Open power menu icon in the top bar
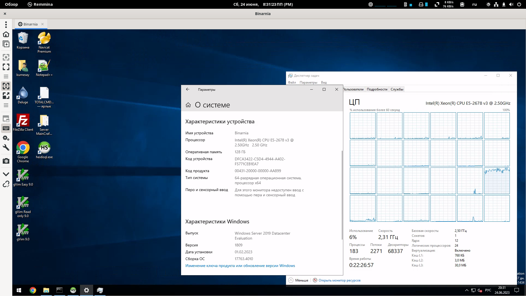Viewport: 526px width, 296px height. 519,4
